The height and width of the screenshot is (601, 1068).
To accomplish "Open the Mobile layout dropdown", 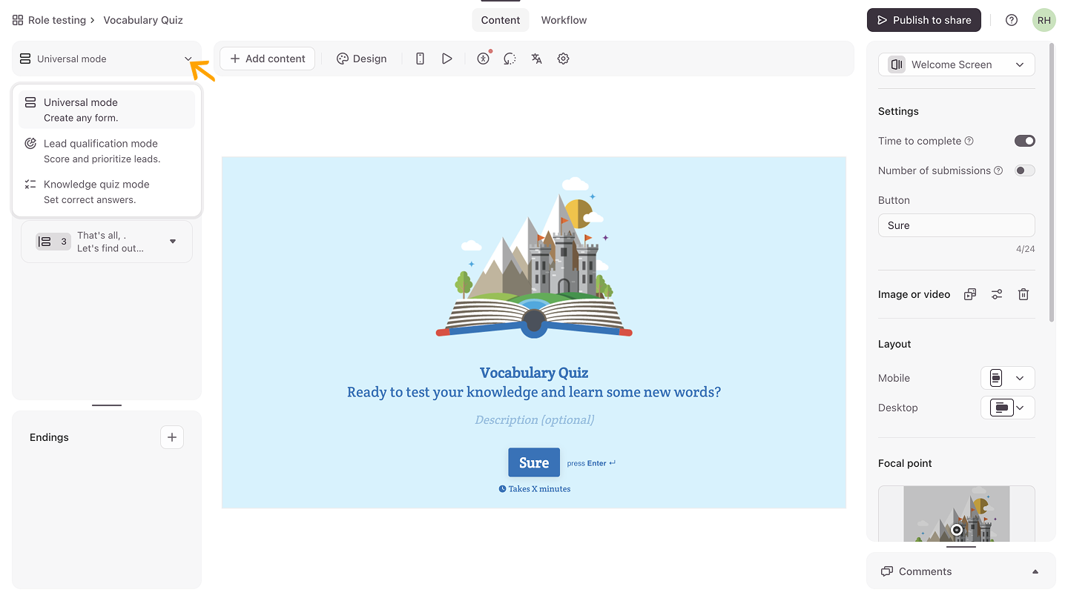I will click(1008, 378).
